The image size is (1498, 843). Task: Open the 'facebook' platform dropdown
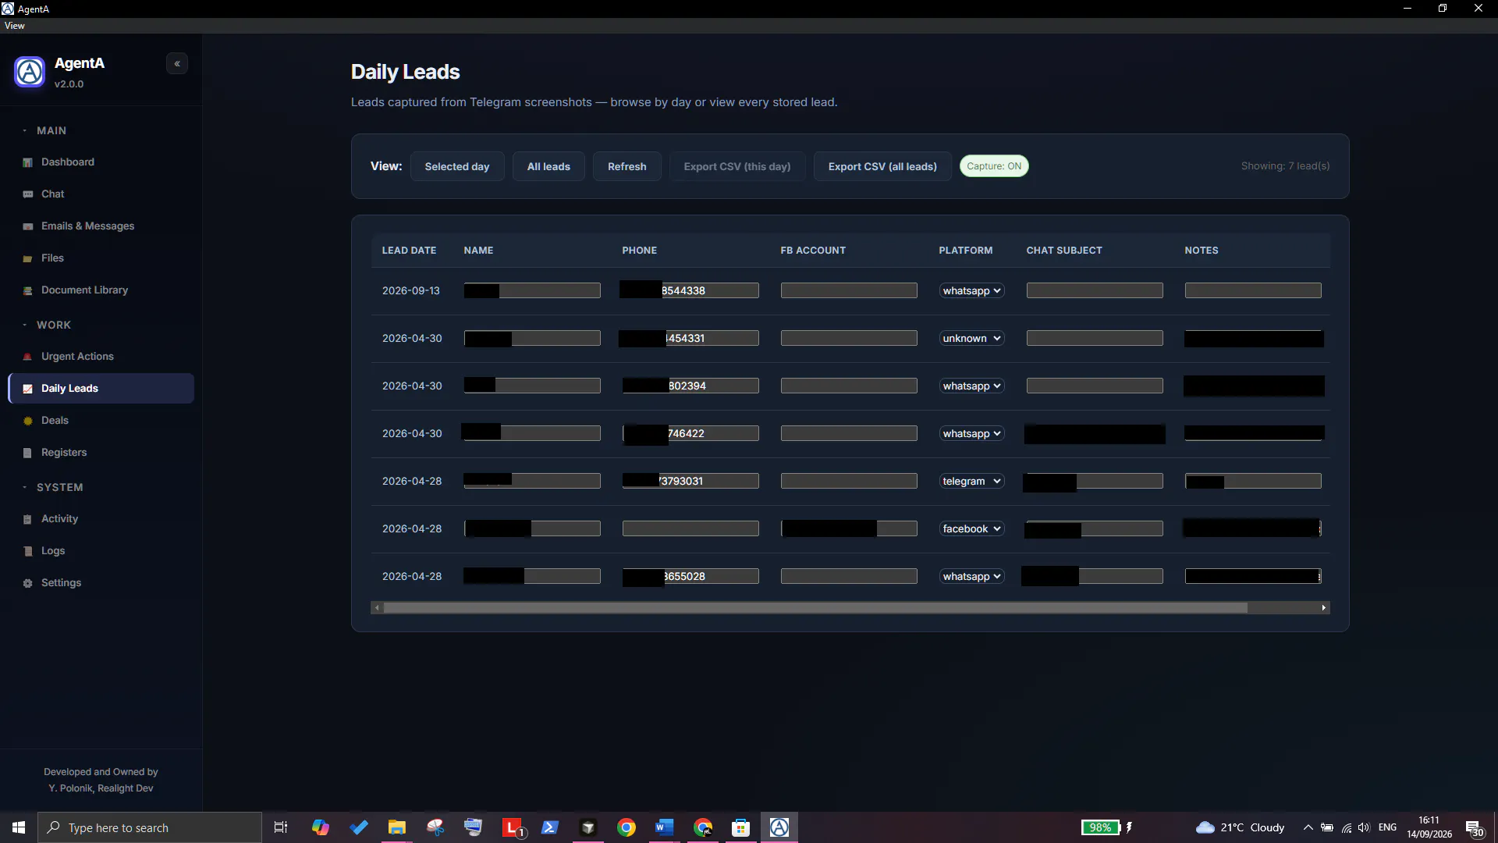pyautogui.click(x=971, y=528)
